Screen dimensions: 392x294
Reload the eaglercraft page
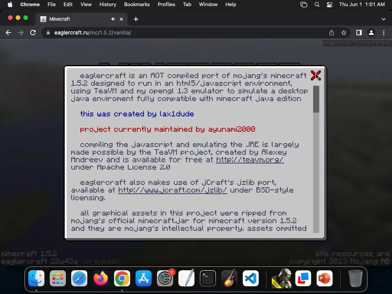click(33, 33)
